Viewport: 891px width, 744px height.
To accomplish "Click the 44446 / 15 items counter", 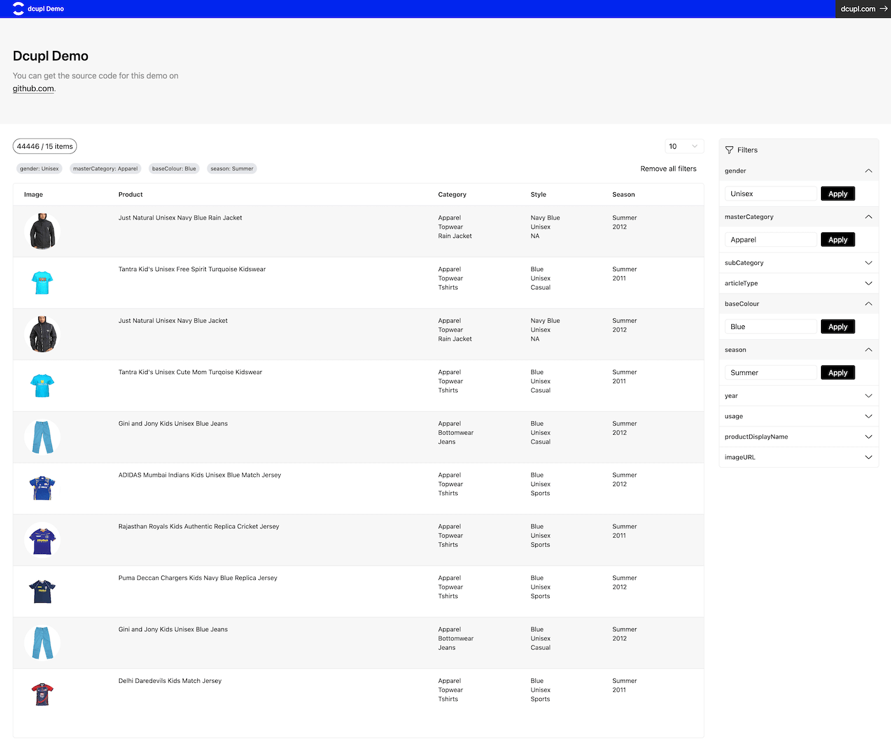I will (45, 146).
